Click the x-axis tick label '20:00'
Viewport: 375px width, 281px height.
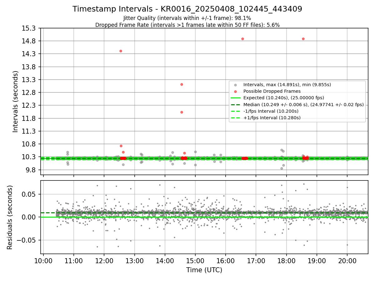[347, 261]
